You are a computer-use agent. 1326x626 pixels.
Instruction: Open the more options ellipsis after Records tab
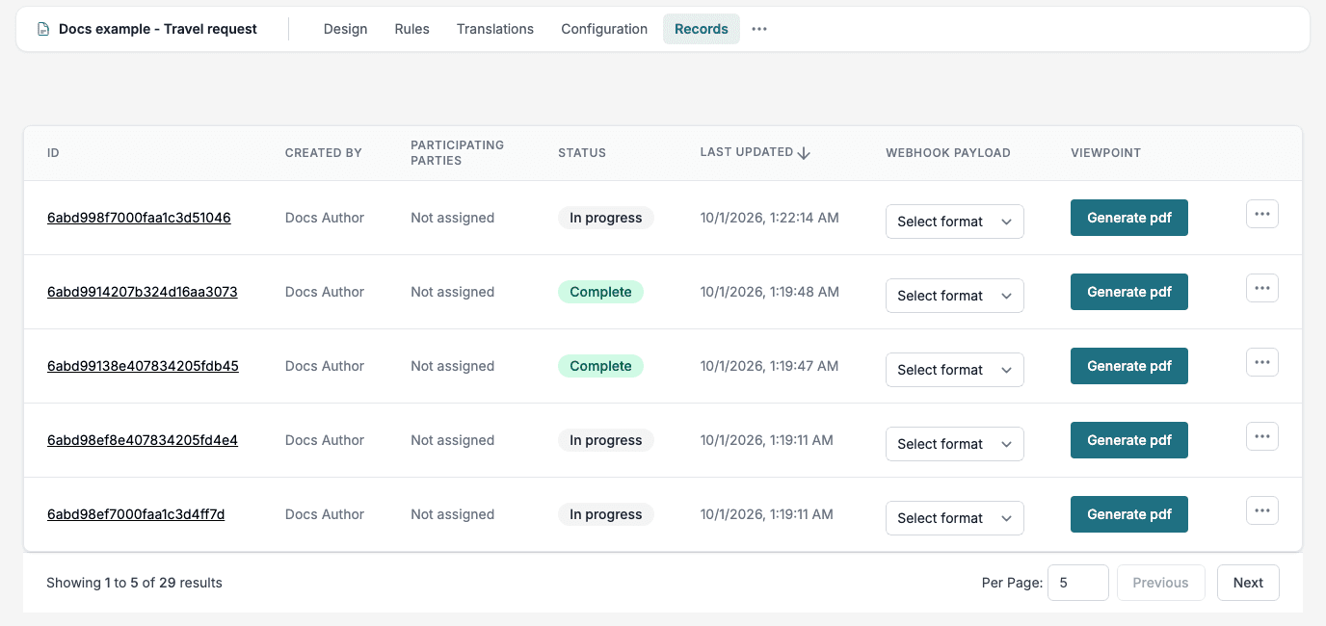pyautogui.click(x=759, y=29)
